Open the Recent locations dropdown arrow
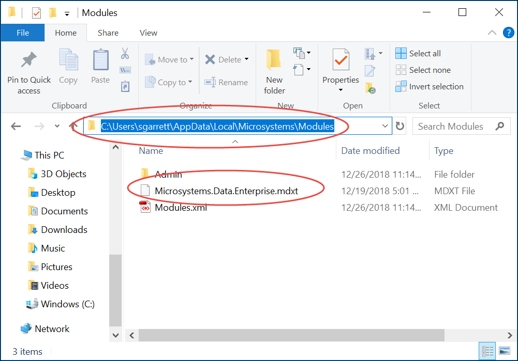The width and height of the screenshot is (518, 361). [57, 127]
